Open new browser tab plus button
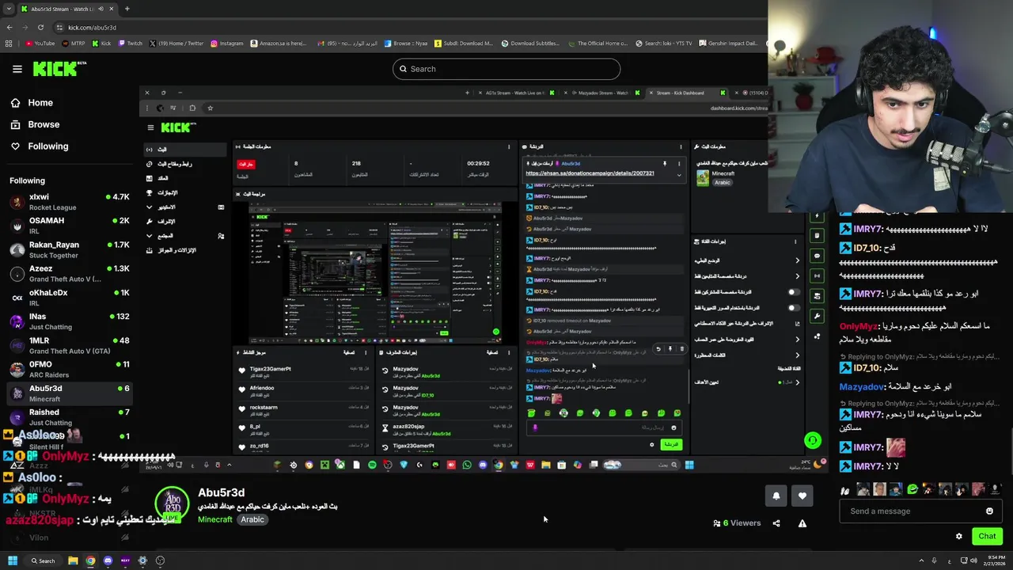This screenshot has width=1013, height=570. click(x=127, y=9)
